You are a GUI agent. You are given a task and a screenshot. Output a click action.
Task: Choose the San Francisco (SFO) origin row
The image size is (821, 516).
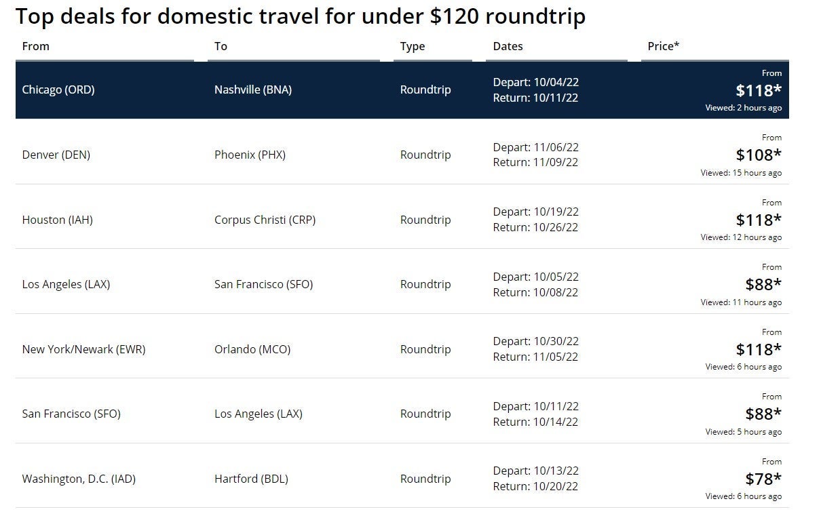(x=71, y=414)
